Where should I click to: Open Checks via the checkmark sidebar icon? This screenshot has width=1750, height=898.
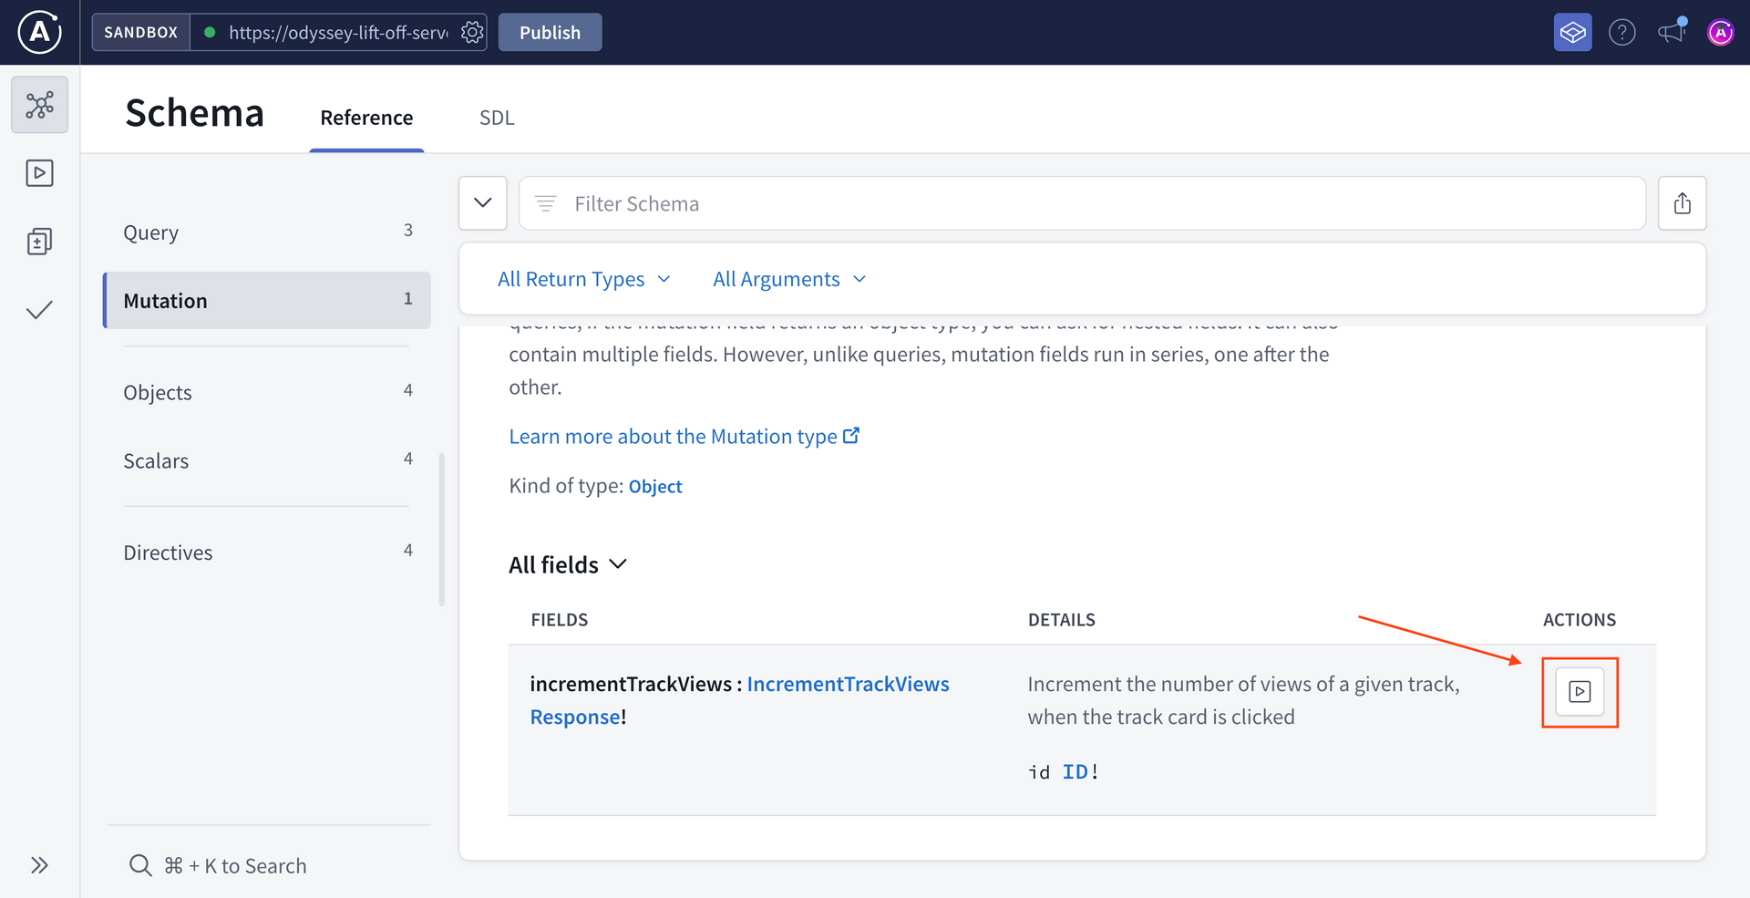point(39,310)
